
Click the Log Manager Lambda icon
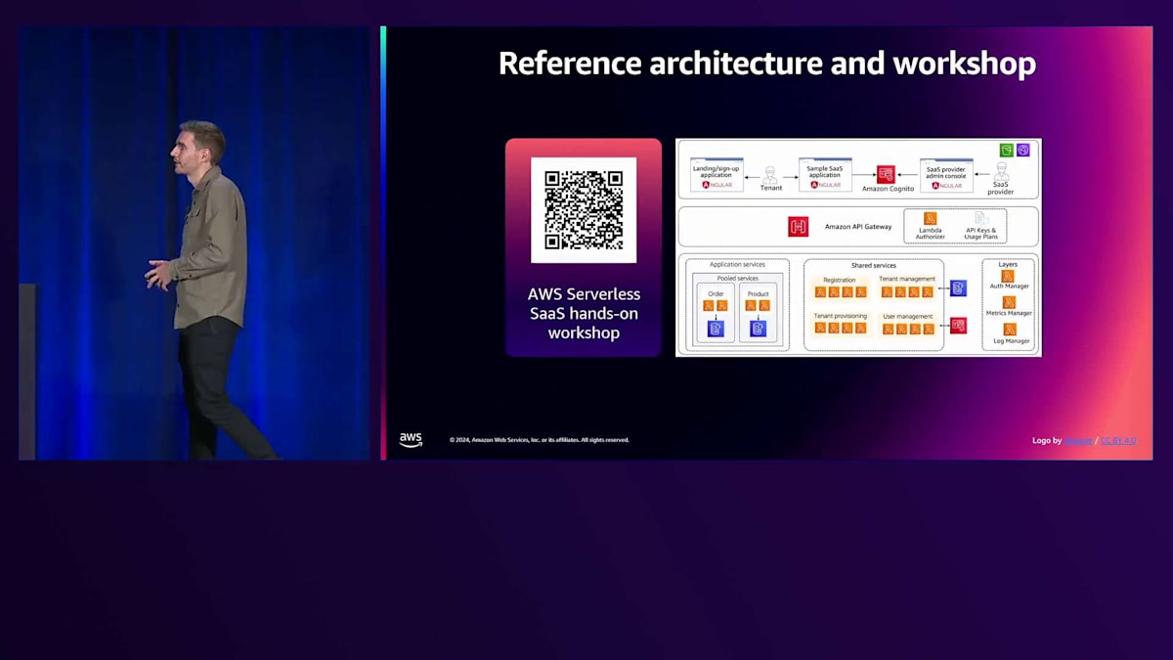[1009, 330]
